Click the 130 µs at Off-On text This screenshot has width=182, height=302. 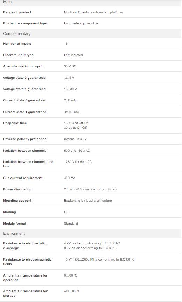point(77,123)
